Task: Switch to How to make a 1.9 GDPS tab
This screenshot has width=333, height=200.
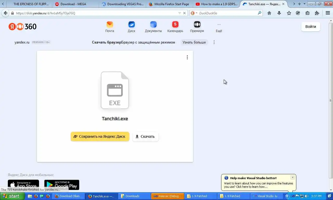Action: [216, 4]
